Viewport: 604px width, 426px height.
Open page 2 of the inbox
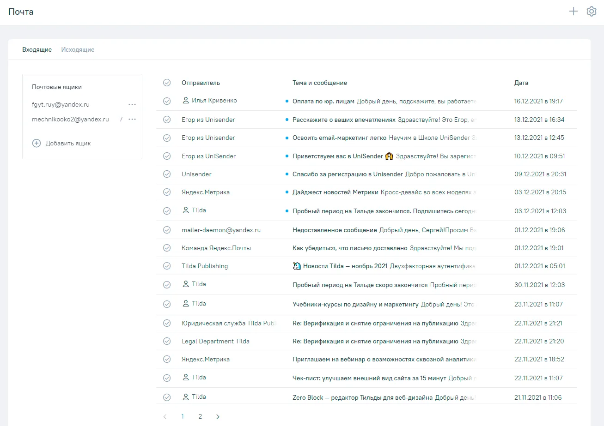(x=200, y=416)
